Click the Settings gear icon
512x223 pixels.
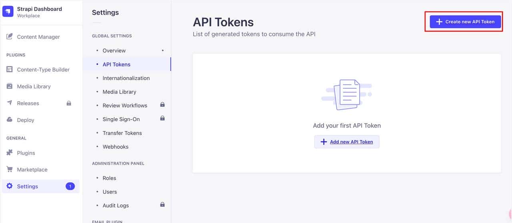pyautogui.click(x=10, y=186)
